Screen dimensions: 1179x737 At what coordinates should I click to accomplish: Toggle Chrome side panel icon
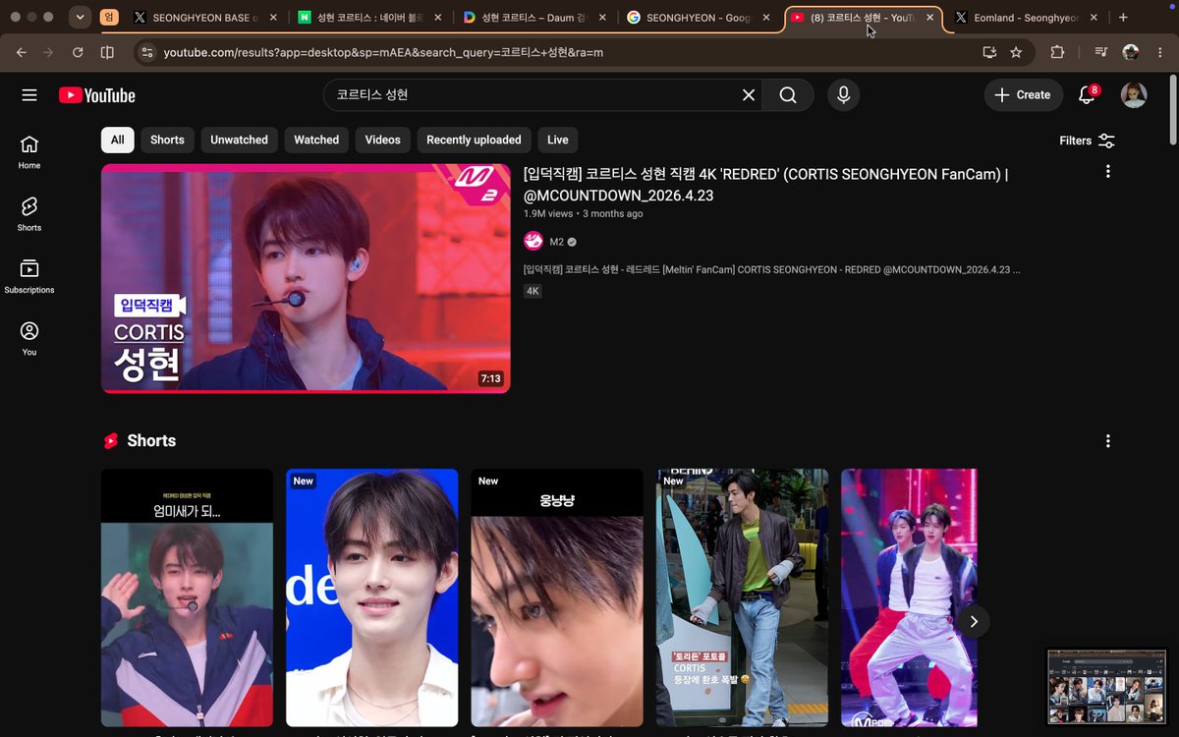(107, 52)
